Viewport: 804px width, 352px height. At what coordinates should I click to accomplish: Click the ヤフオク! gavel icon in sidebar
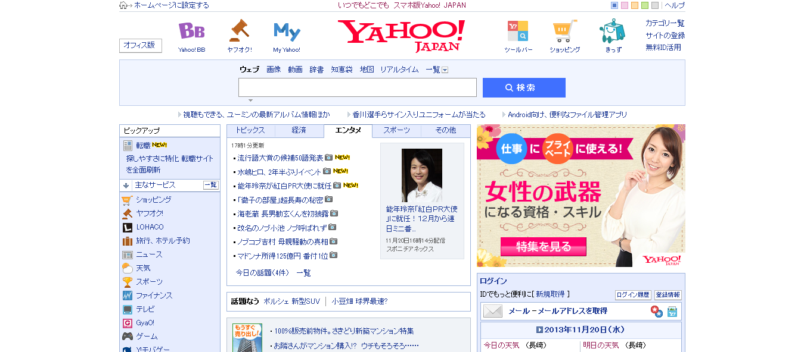pos(127,213)
